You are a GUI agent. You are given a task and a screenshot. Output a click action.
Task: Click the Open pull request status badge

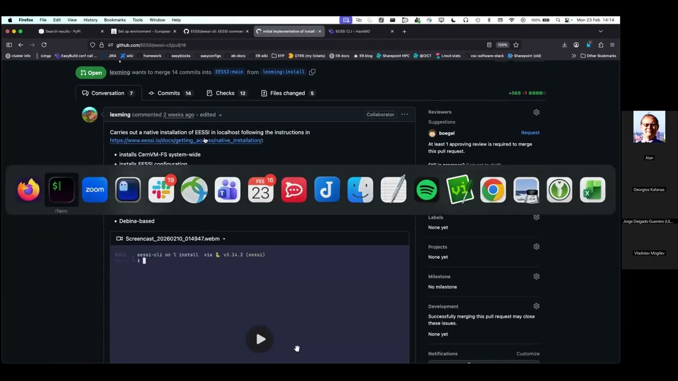coord(91,72)
